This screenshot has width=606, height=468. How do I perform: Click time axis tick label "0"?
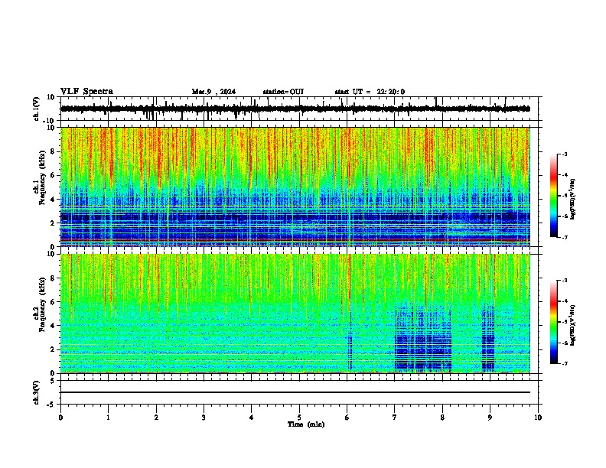click(60, 418)
